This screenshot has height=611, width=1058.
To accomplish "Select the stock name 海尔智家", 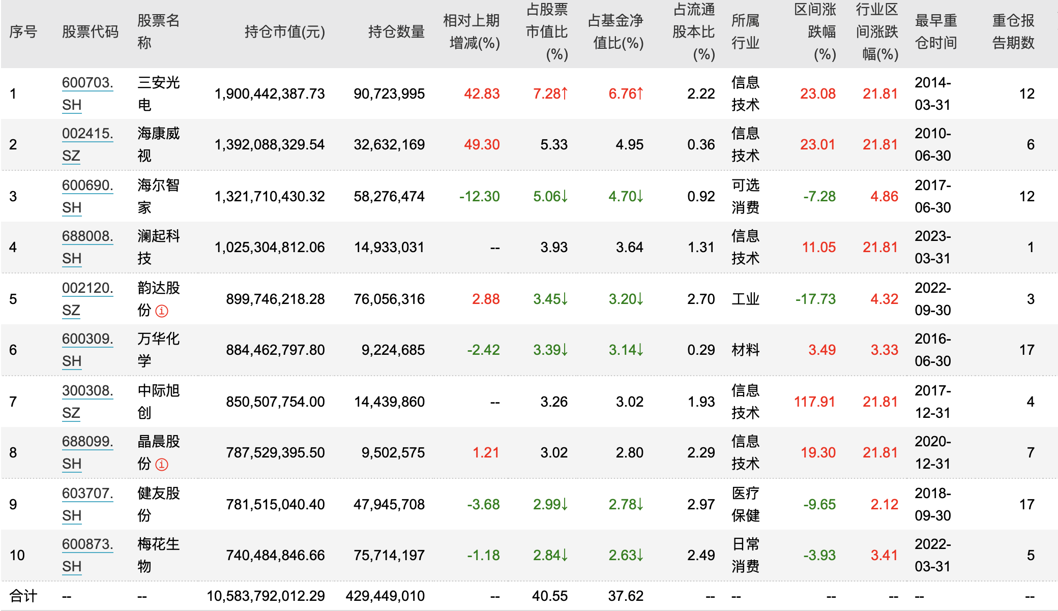I will click(x=159, y=196).
